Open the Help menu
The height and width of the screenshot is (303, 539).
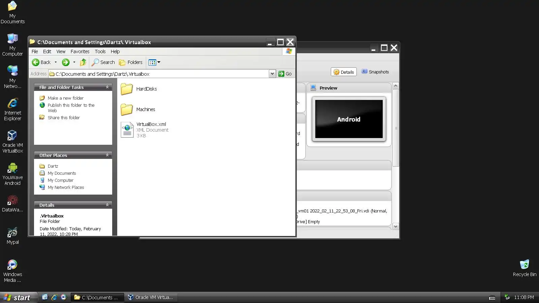(115, 52)
